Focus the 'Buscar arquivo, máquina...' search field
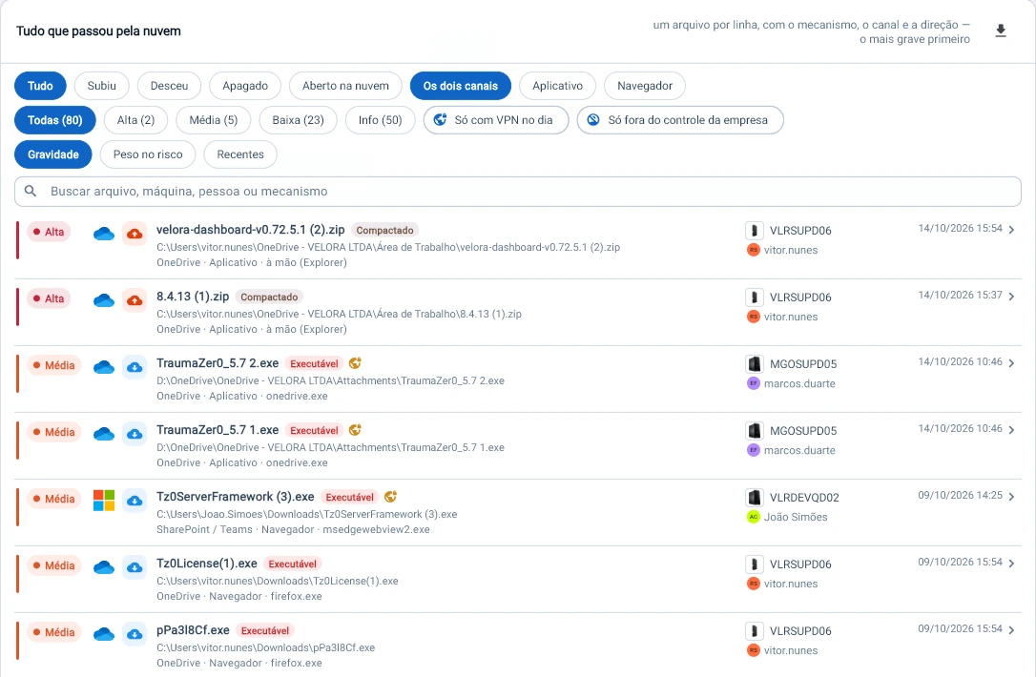This screenshot has width=1036, height=677. coord(518,191)
